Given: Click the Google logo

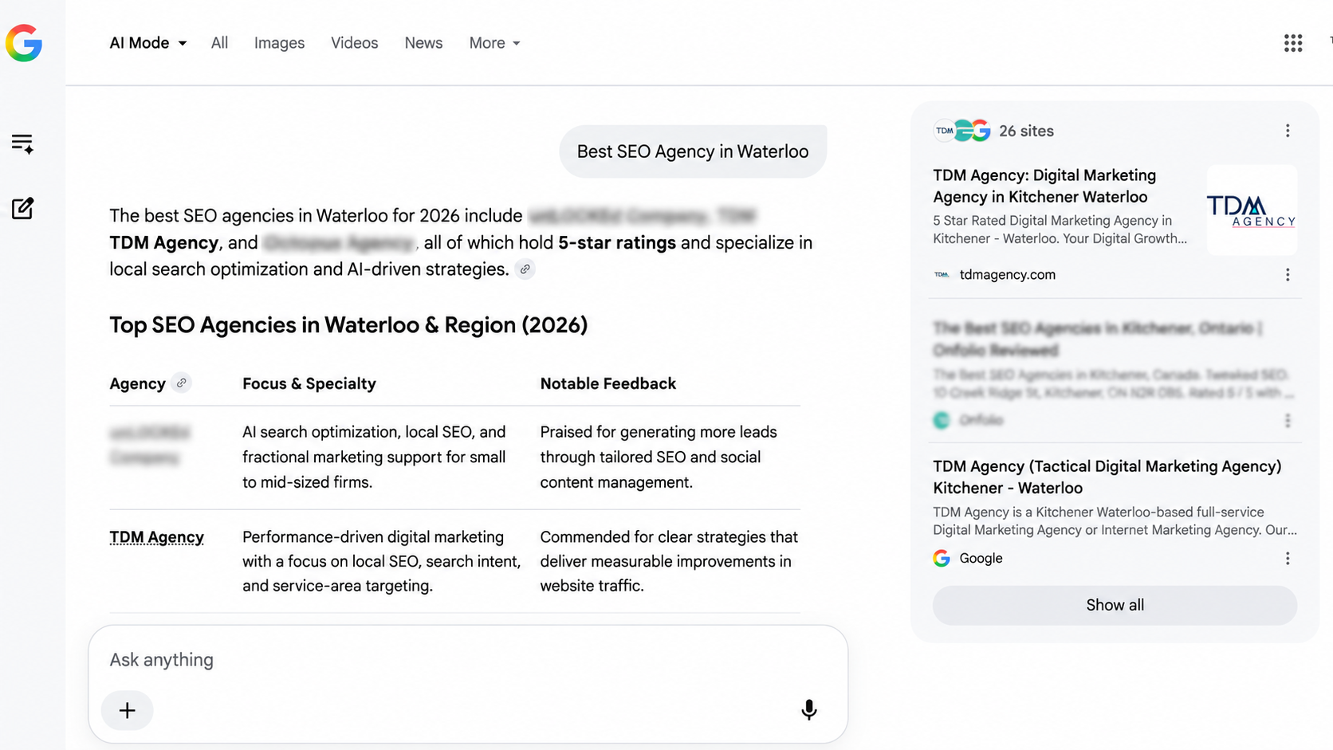Looking at the screenshot, I should [x=24, y=43].
